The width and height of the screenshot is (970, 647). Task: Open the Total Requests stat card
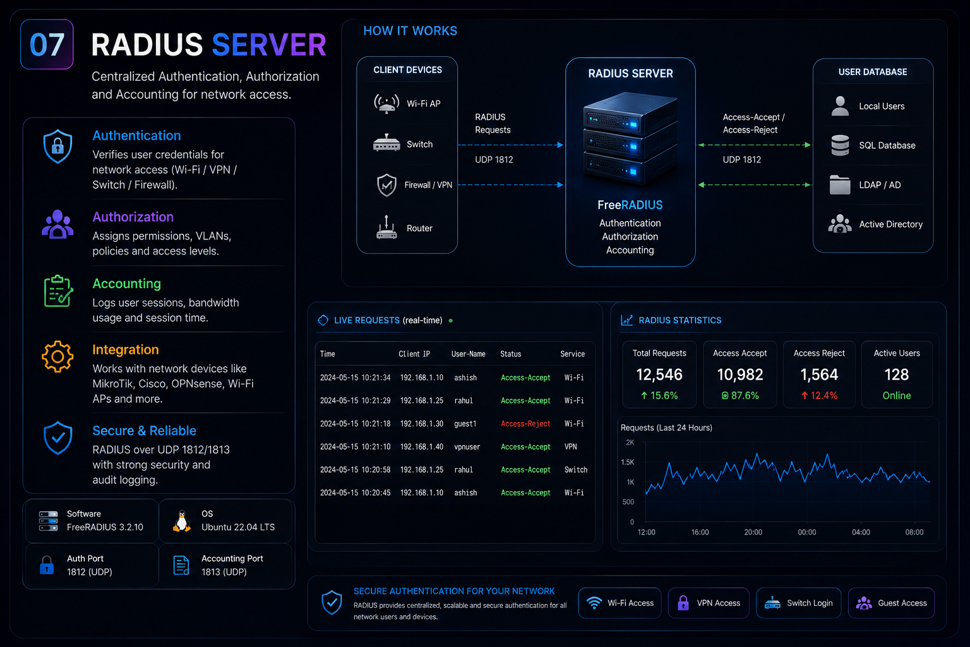659,375
